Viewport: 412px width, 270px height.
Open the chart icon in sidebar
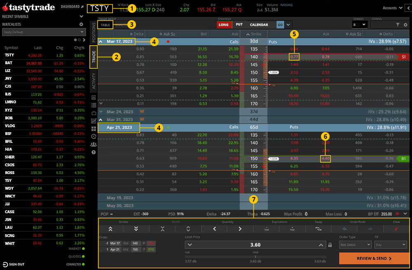pyautogui.click(x=94, y=121)
